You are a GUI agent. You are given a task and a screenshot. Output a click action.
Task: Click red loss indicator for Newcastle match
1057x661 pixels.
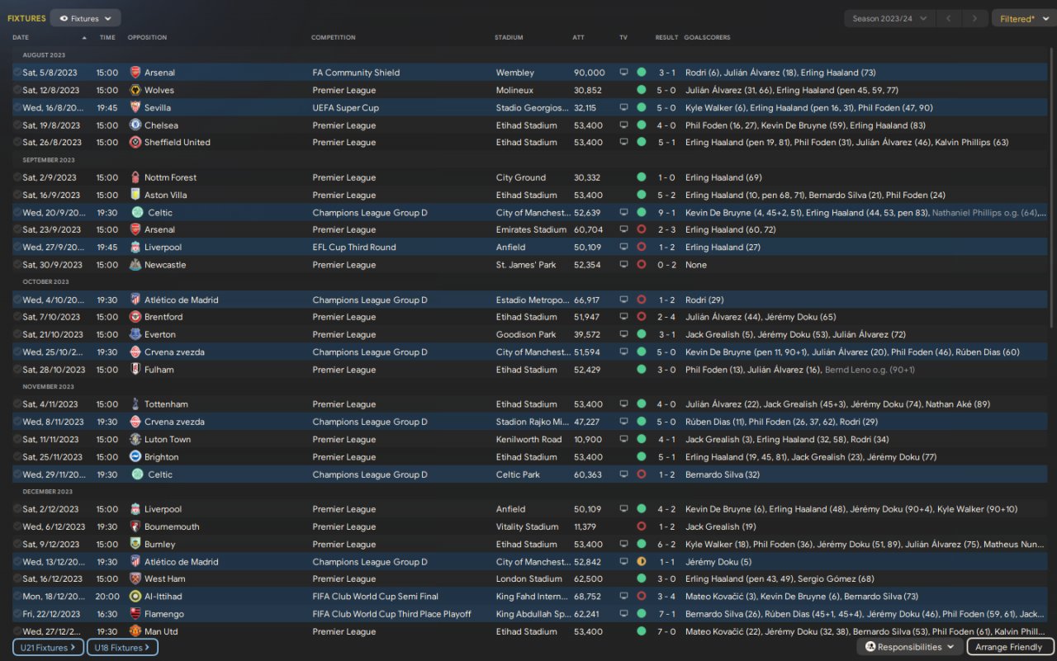point(642,265)
